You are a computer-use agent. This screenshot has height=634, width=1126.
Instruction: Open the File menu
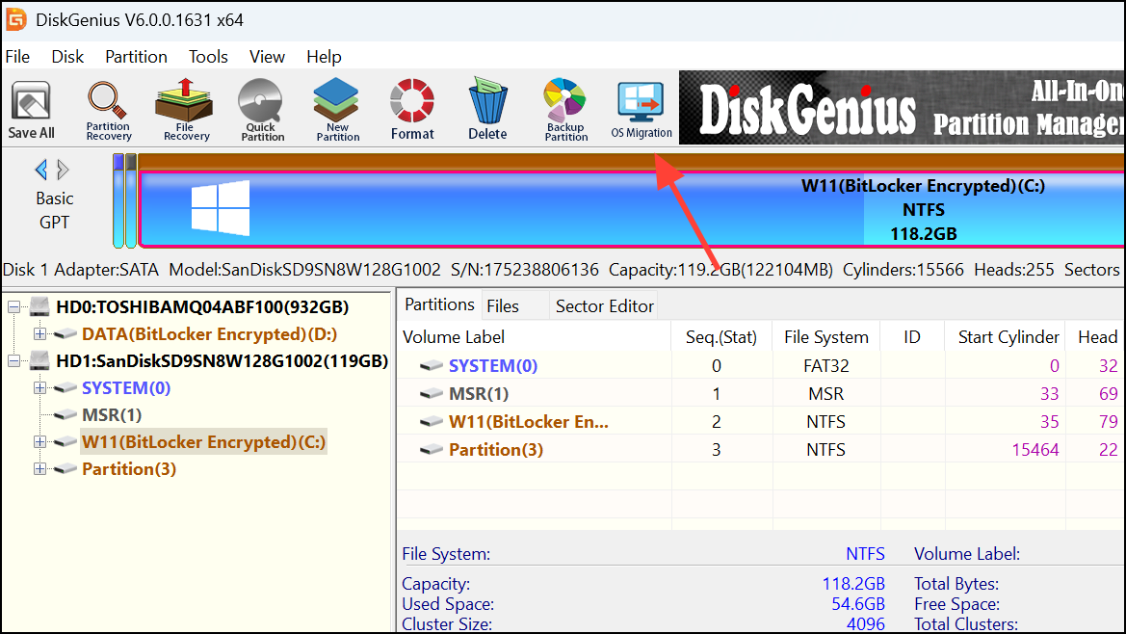[x=17, y=57]
